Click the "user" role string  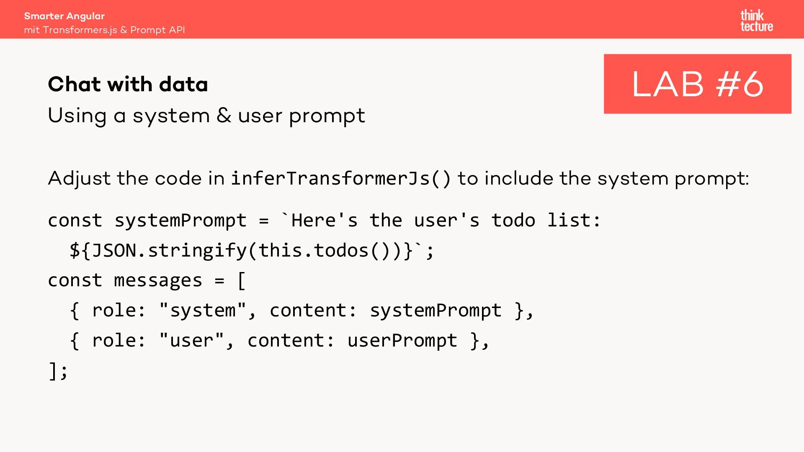tap(192, 341)
